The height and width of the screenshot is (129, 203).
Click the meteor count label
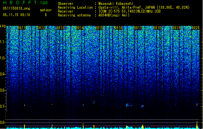pos(46,10)
